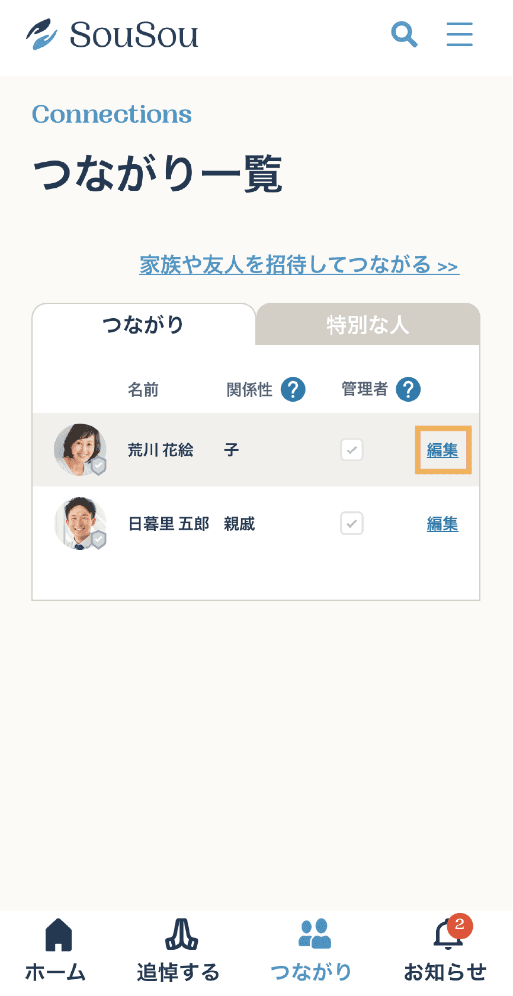The image size is (513, 996).
Task: Toggle 管理者 checkbox for 荒川 花絵
Action: pyautogui.click(x=352, y=450)
